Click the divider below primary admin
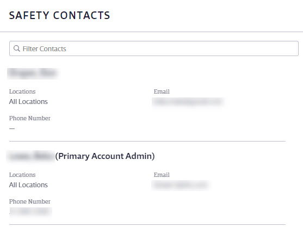303x233 pixels. [147, 225]
